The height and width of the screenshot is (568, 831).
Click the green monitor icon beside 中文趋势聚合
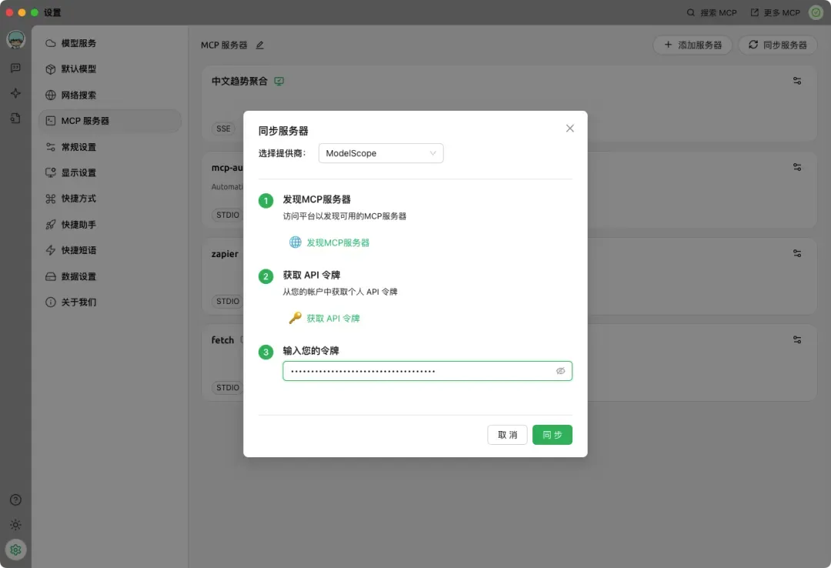coord(279,81)
